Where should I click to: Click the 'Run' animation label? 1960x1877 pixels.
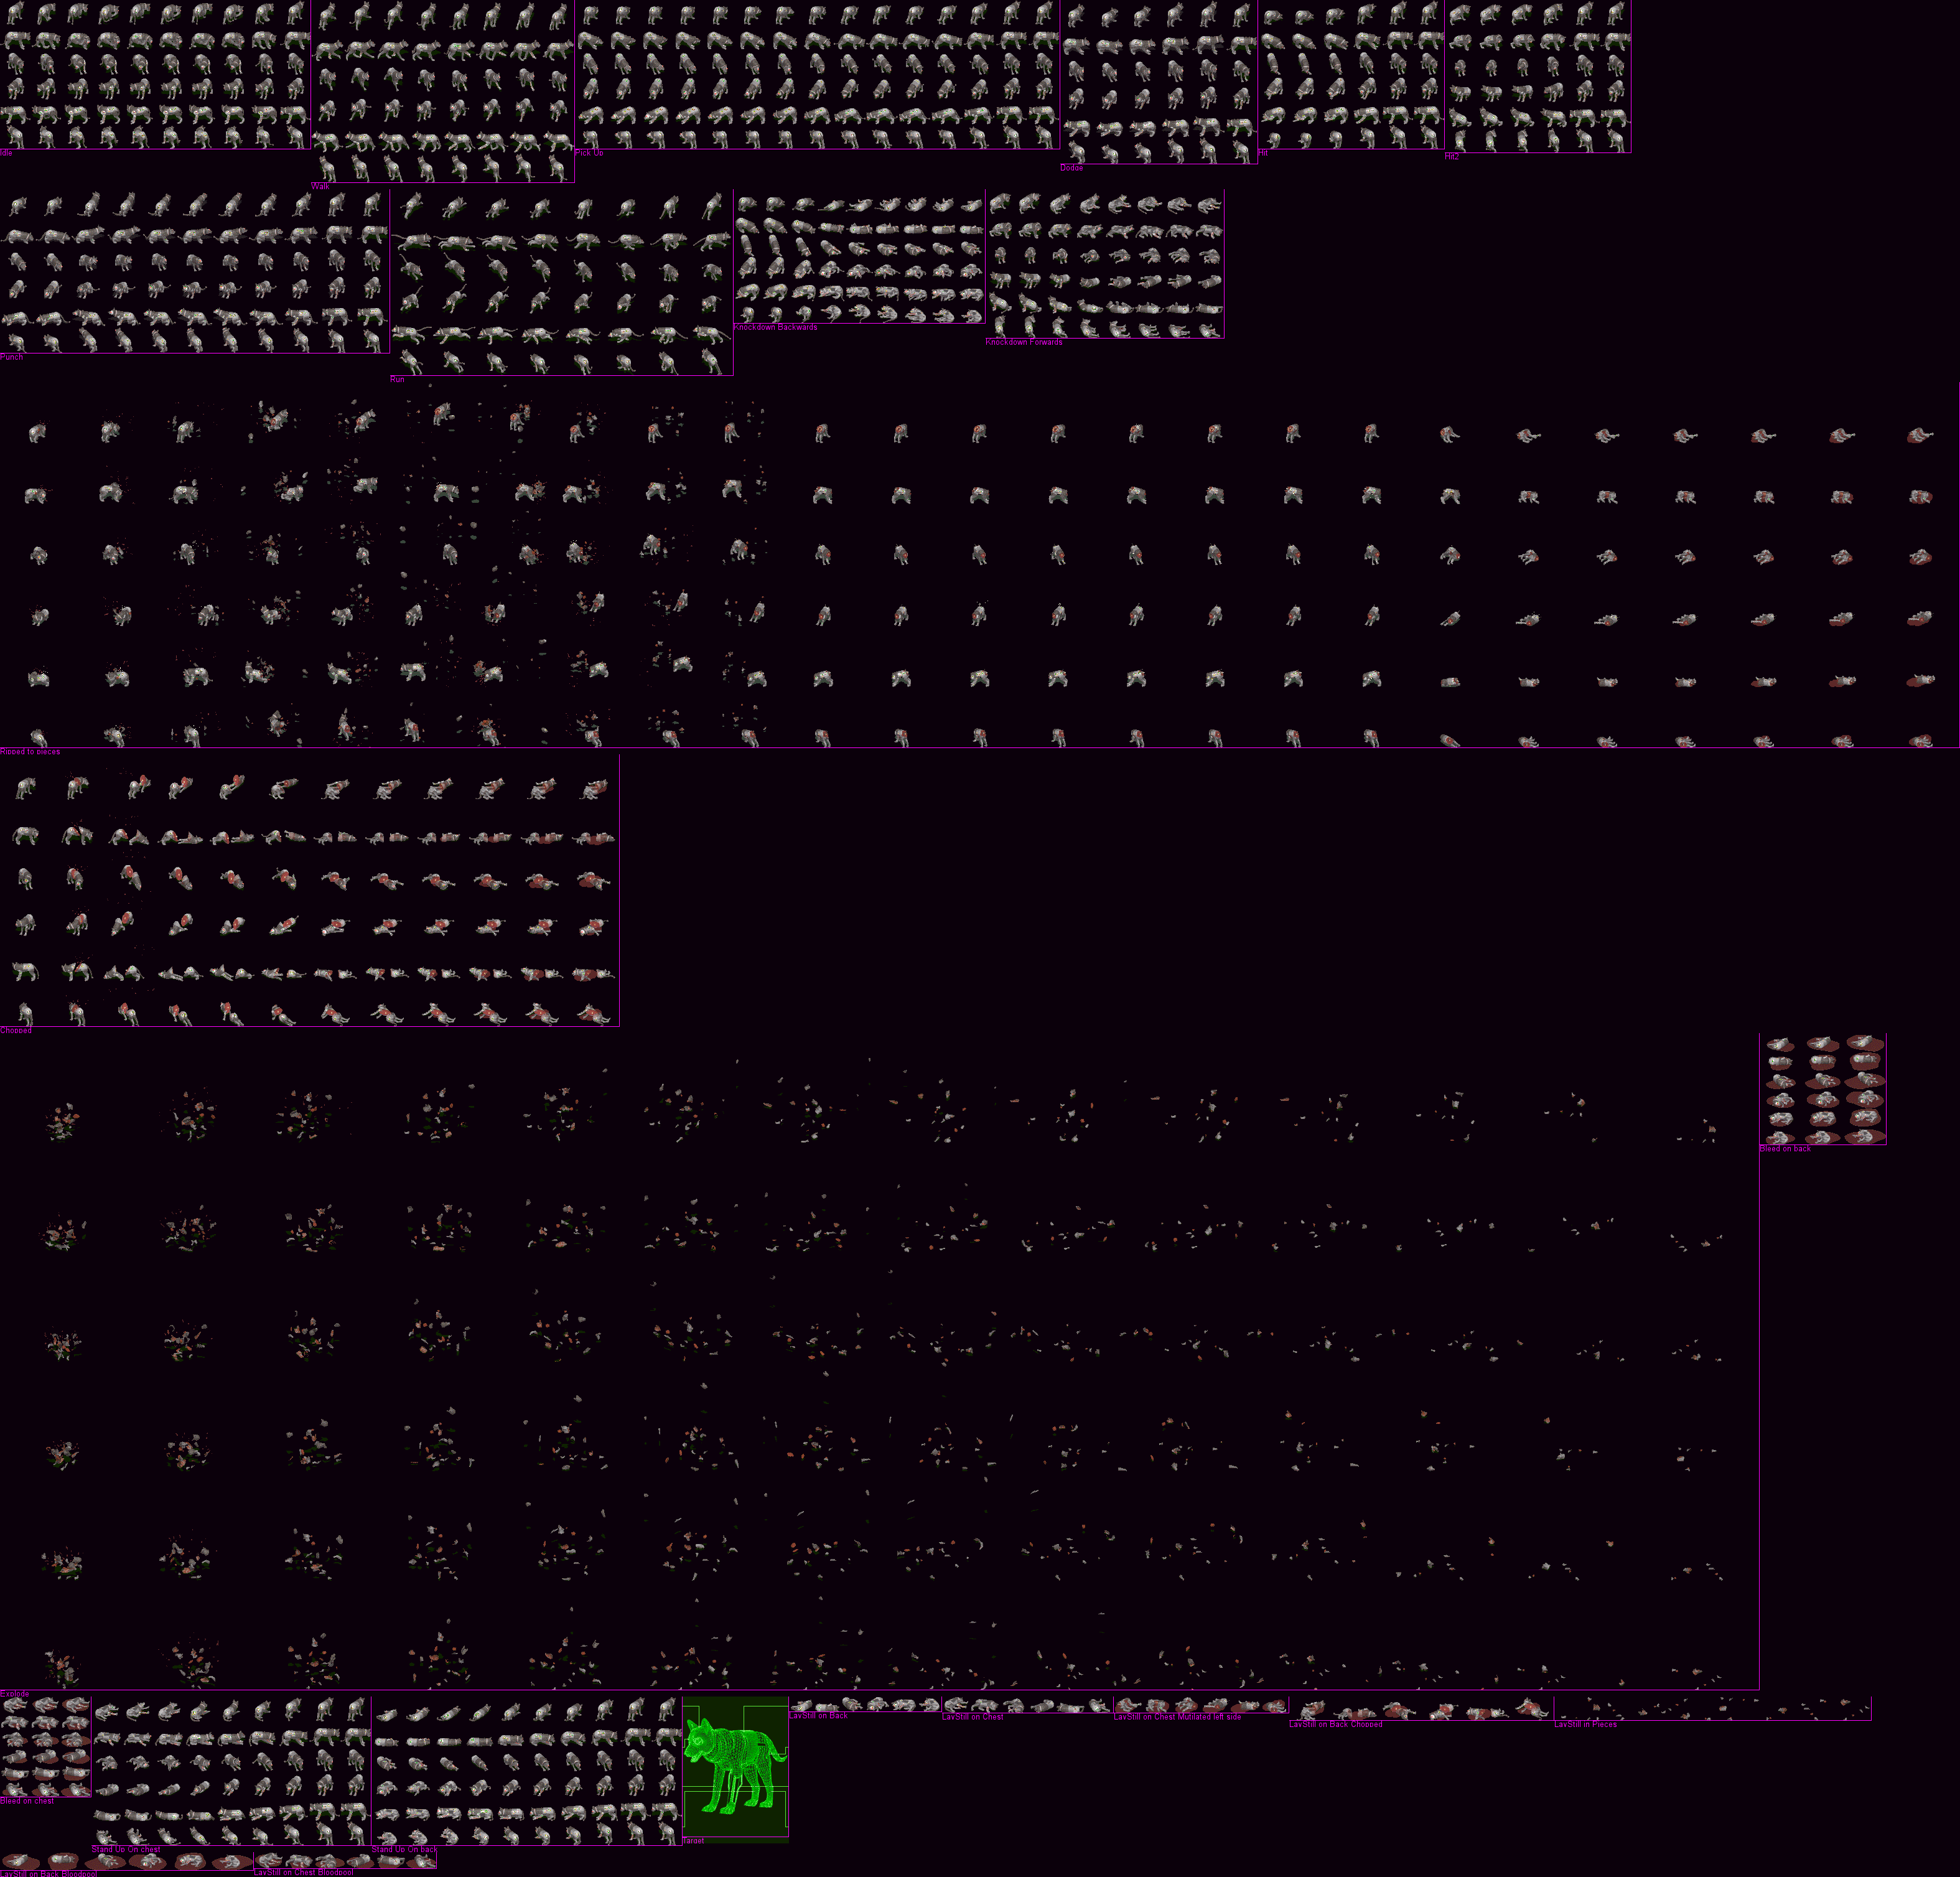[397, 379]
